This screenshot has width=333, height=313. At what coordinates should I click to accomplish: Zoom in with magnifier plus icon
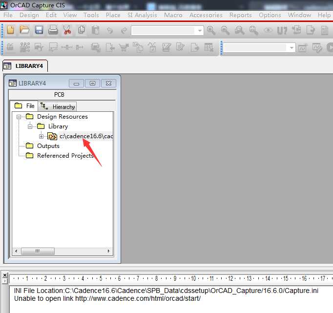coord(211,30)
